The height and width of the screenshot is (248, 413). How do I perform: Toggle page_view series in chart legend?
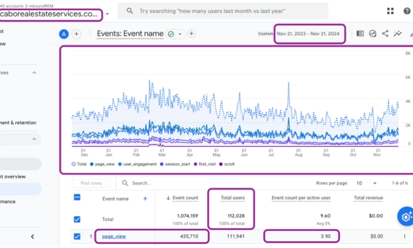[x=102, y=164]
